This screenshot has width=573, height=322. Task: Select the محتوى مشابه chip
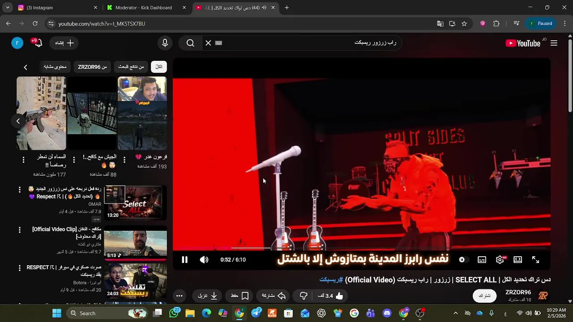(55, 67)
